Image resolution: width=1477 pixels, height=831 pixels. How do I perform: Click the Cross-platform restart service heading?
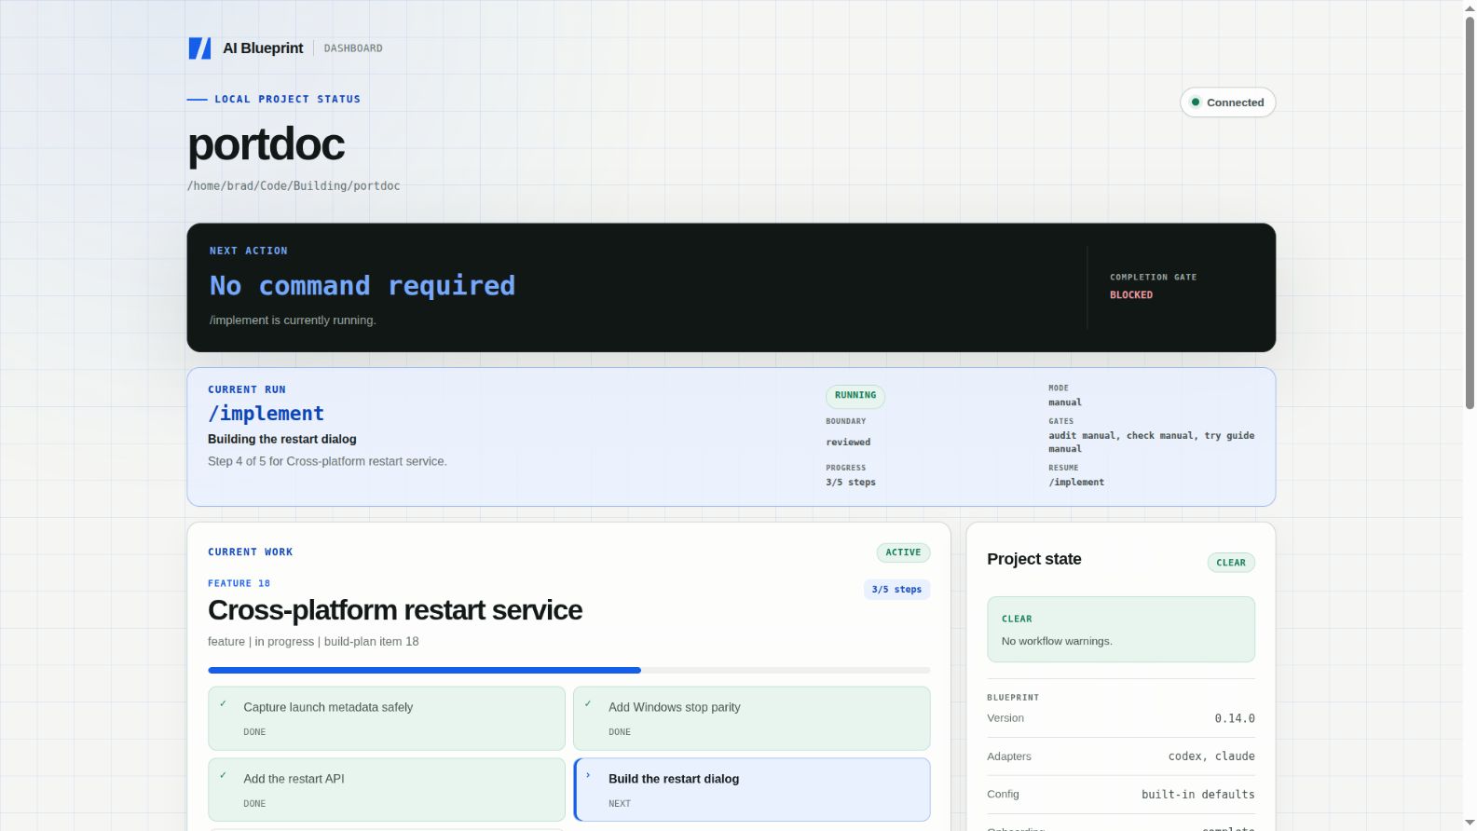tap(395, 610)
